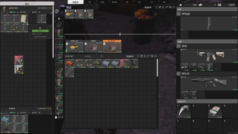Screen dimensions: 238x134
Task: Click the TR ammo box in the left inventory grid
Action: pyautogui.click(x=19, y=60)
